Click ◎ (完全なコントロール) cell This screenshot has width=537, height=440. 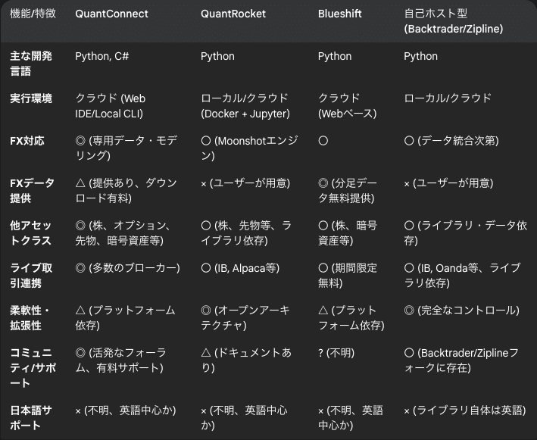point(462,310)
